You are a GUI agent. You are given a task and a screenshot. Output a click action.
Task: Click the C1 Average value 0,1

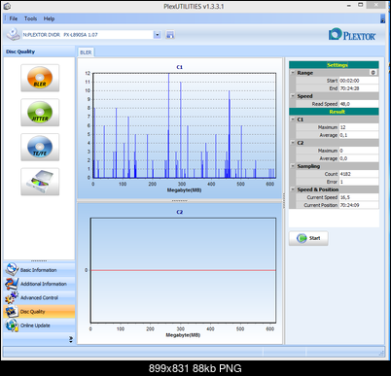[359, 135]
